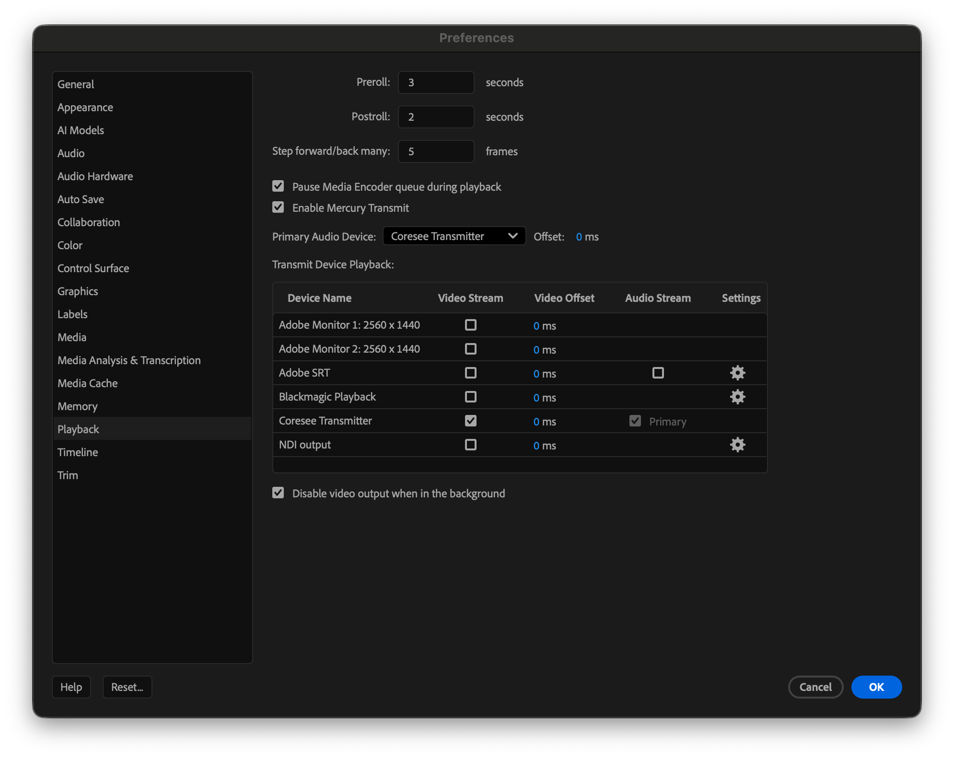Switch to Timeline preferences section
Screen dimensions: 954x758
point(78,452)
